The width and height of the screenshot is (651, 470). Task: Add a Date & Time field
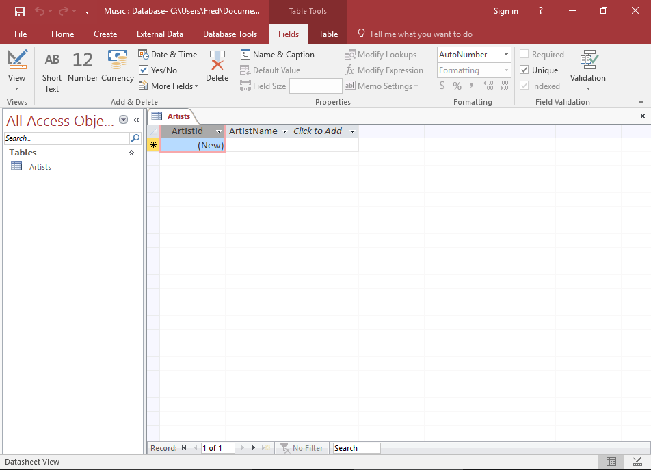168,55
